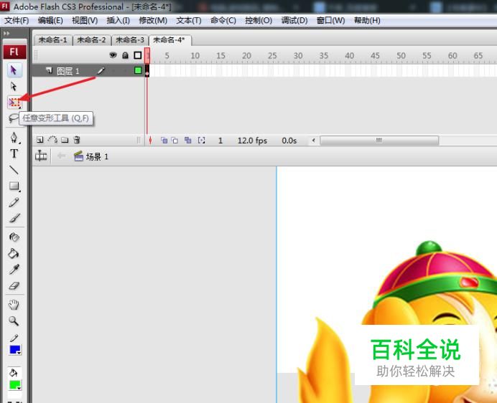497x403 pixels.
Task: Hide the timeline panel button
Action: pos(41,156)
